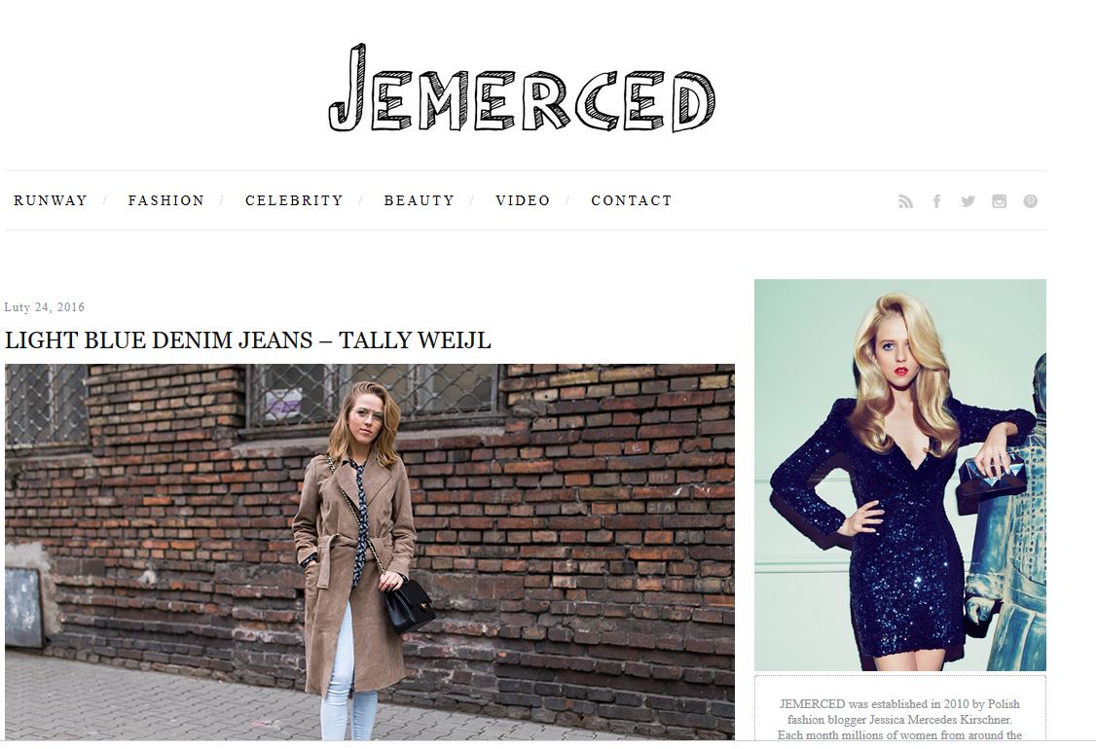Image resolution: width=1096 pixels, height=749 pixels.
Task: Open the Contact page
Action: (x=631, y=200)
